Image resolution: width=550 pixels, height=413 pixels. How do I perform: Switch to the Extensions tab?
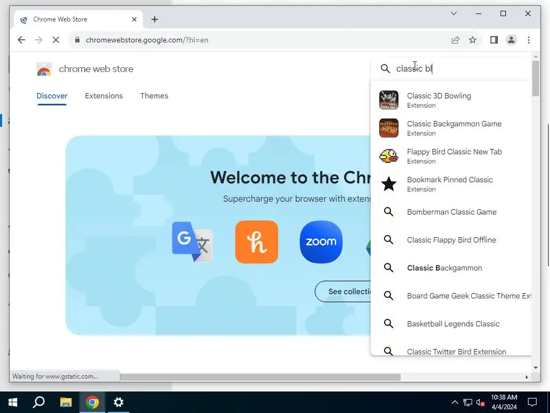pos(104,96)
